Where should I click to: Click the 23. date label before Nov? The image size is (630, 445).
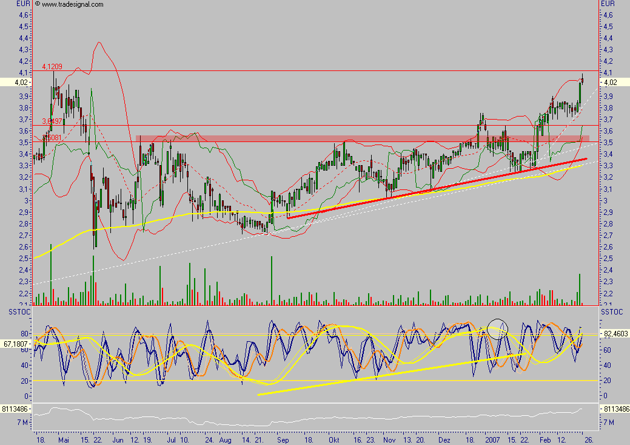point(371,440)
